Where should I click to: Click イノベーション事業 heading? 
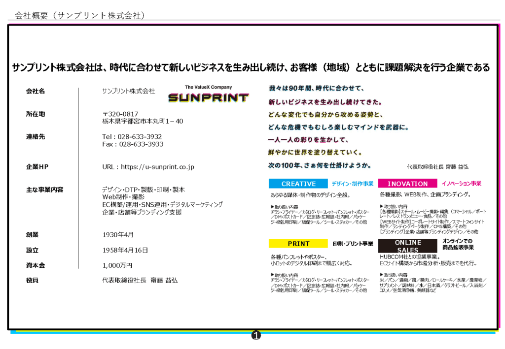click(462, 184)
